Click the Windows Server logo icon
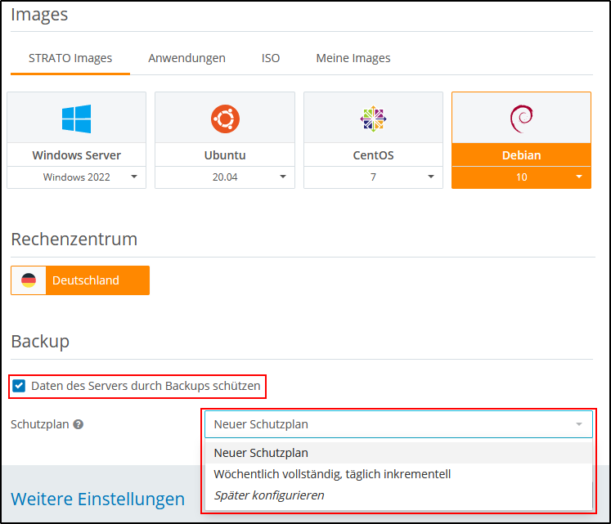This screenshot has height=524, width=611. 76,119
